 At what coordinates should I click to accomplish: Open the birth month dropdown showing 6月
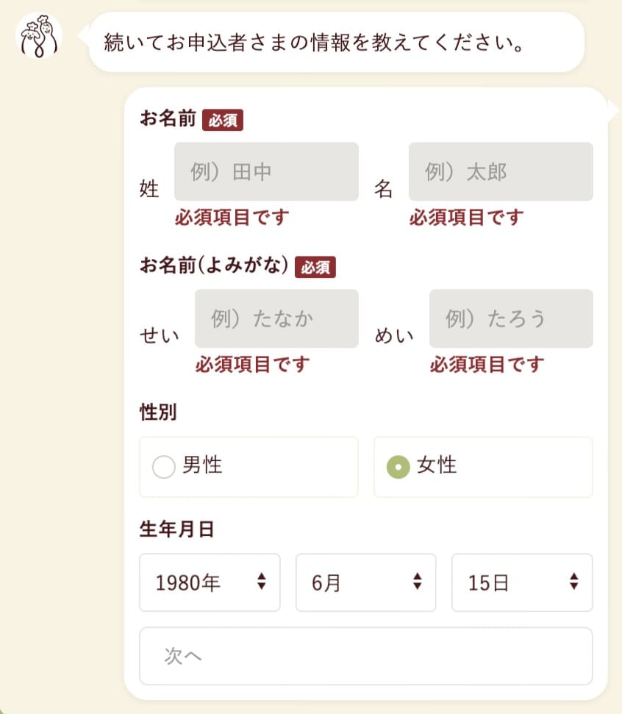365,582
